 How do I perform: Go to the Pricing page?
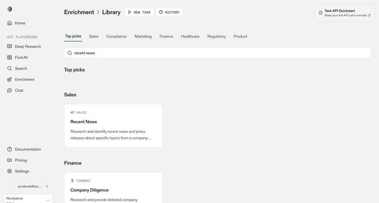(x=21, y=160)
